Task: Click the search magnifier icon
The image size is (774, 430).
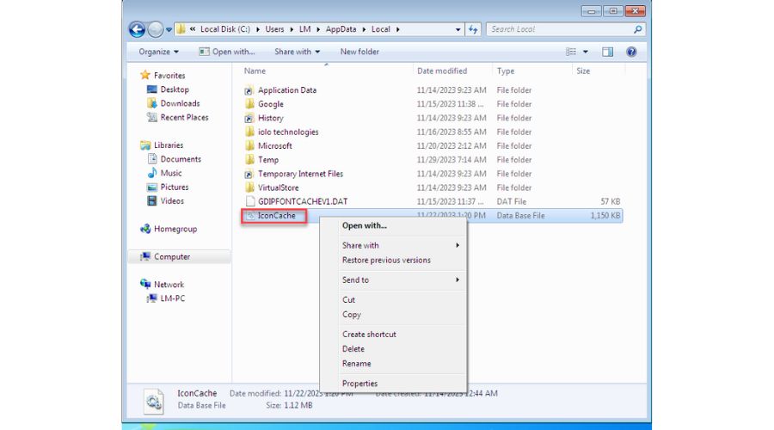Action: tap(638, 29)
